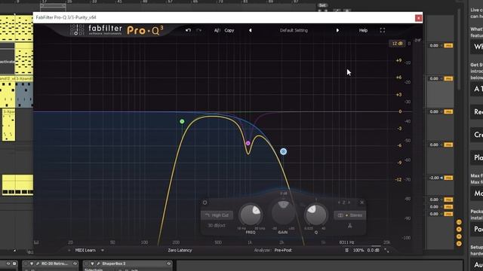Select the green EQ band node
Viewport: 483px width, 271px height.
[x=182, y=121]
